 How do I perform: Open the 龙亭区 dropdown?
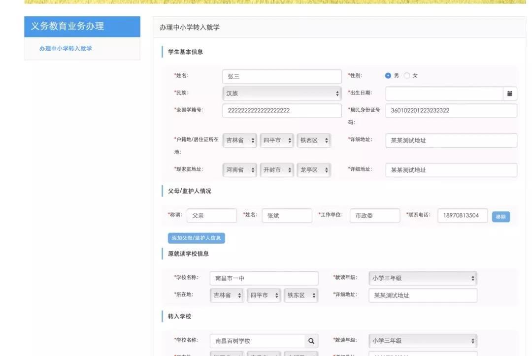pyautogui.click(x=313, y=169)
